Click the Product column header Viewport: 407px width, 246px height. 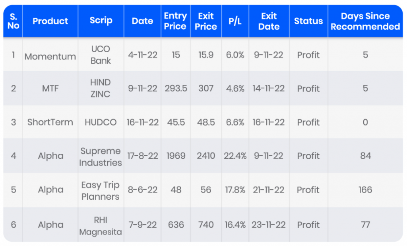(x=50, y=21)
